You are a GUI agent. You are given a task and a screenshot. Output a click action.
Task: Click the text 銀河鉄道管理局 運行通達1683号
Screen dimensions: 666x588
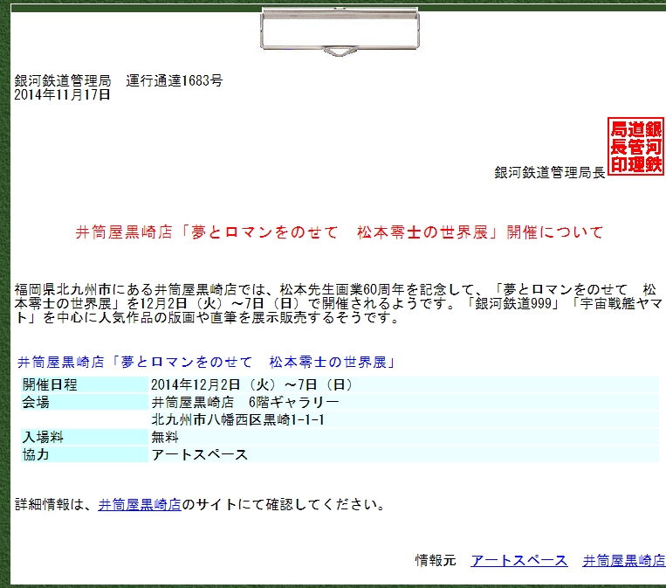[119, 80]
